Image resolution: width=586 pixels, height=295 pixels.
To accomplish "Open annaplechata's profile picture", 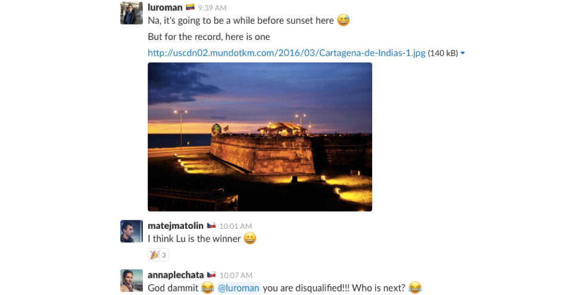I will point(131,281).
